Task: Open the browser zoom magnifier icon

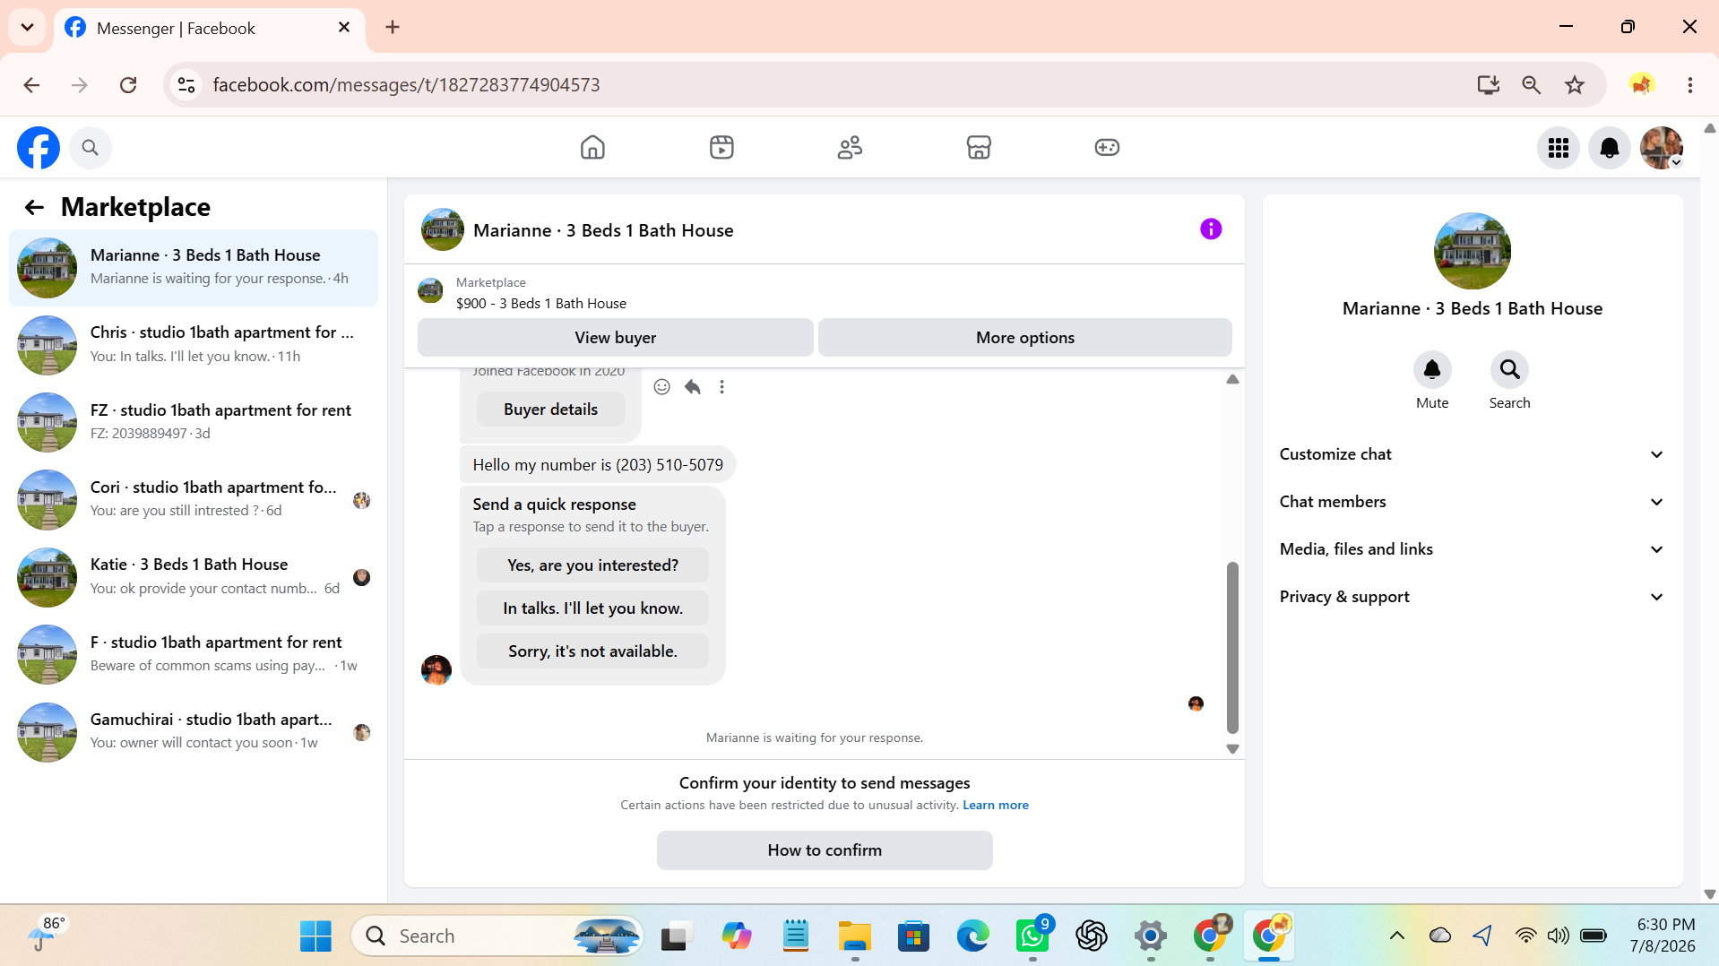Action: 1532,85
